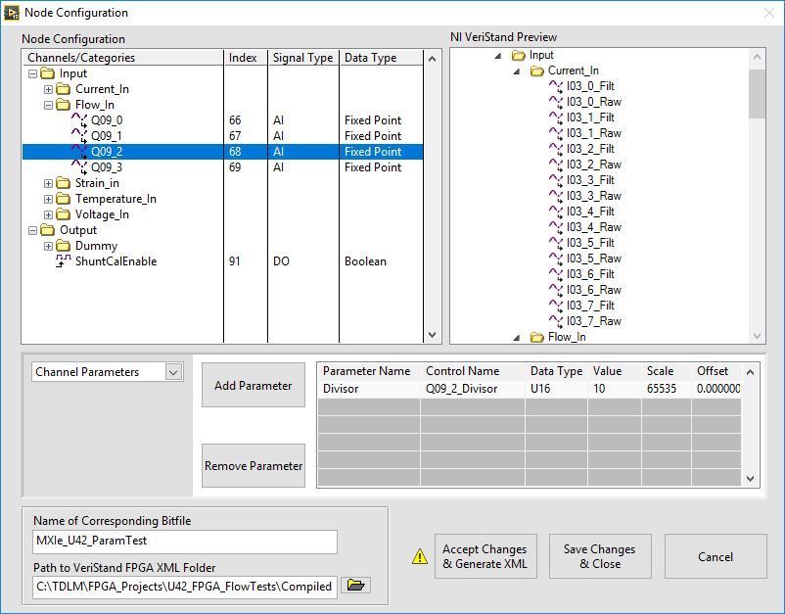Collapse the Input node in Channels tree
The width and height of the screenshot is (785, 614).
pos(32,74)
